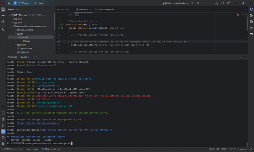Select the main folder in tree
Screen dimensions: 254x152
(x=31, y=38)
